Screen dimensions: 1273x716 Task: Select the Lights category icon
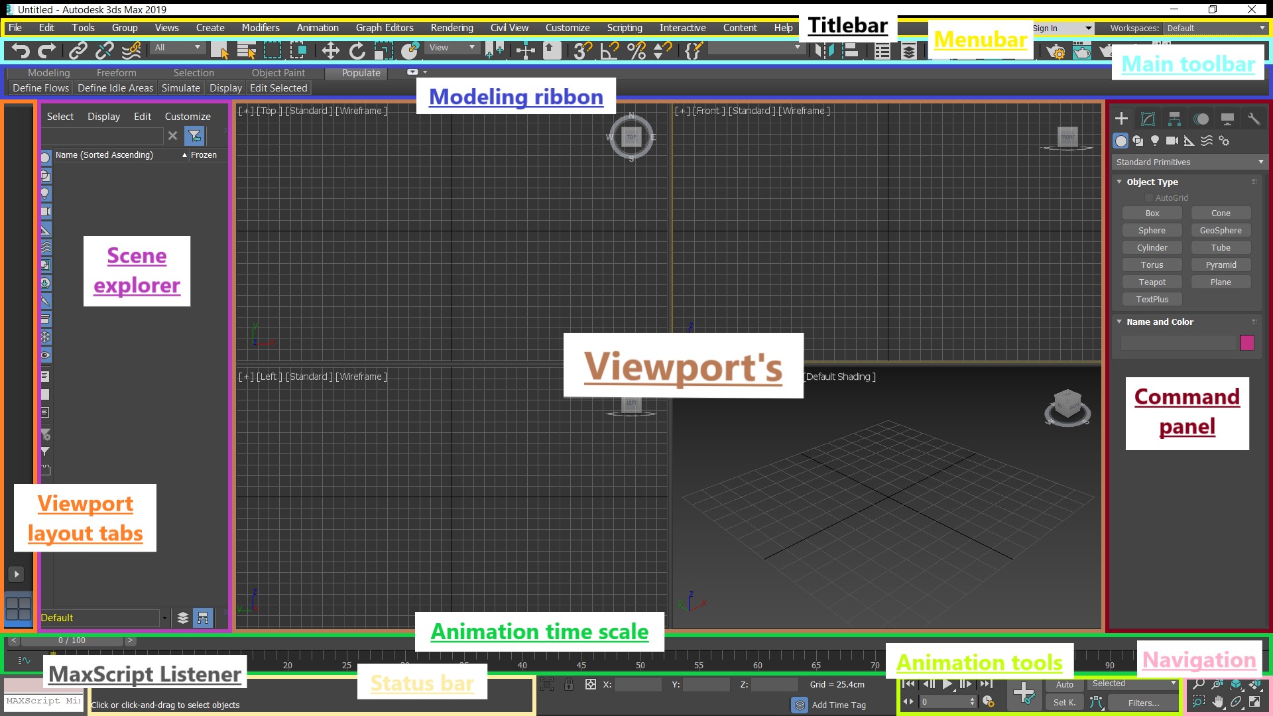tap(1155, 141)
